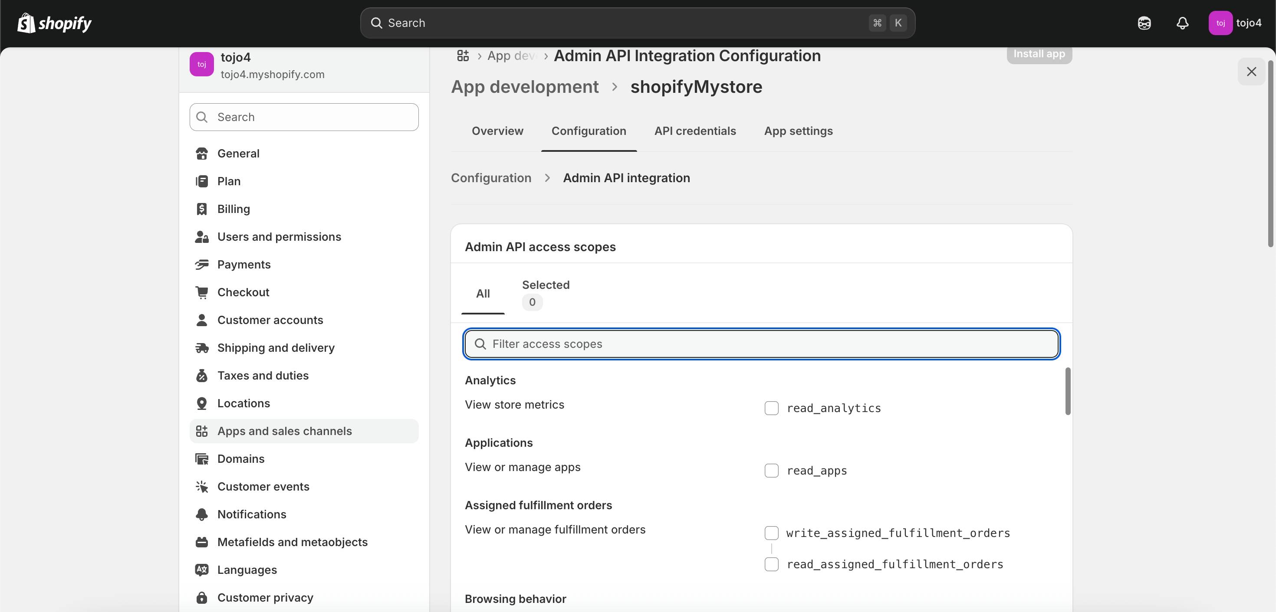Open Languages settings
1276x612 pixels.
coord(247,569)
